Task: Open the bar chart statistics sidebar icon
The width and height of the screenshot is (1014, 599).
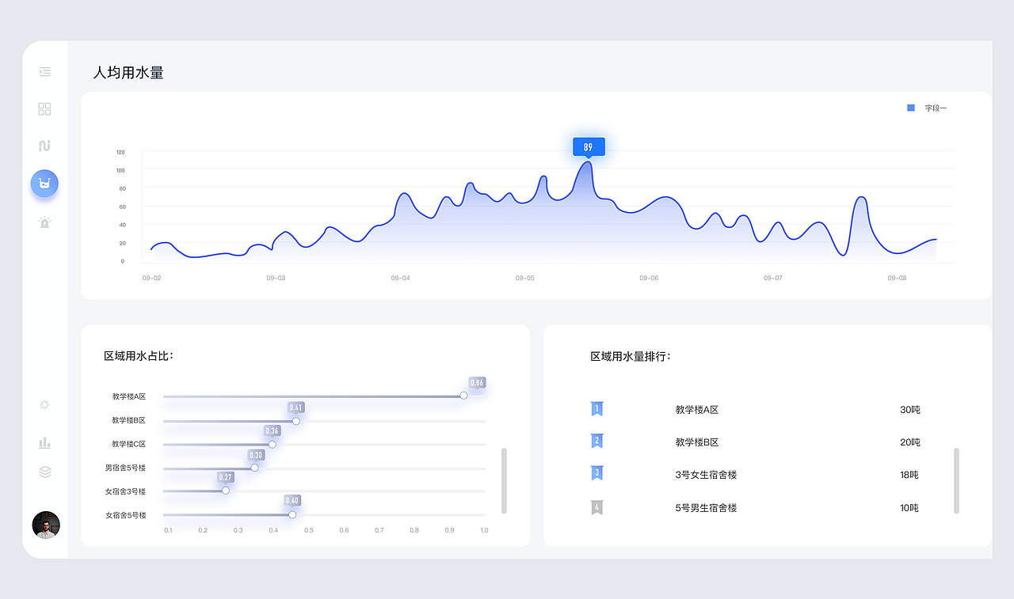Action: [x=44, y=442]
